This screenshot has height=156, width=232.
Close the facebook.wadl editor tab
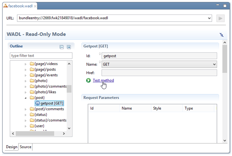tap(35, 6)
